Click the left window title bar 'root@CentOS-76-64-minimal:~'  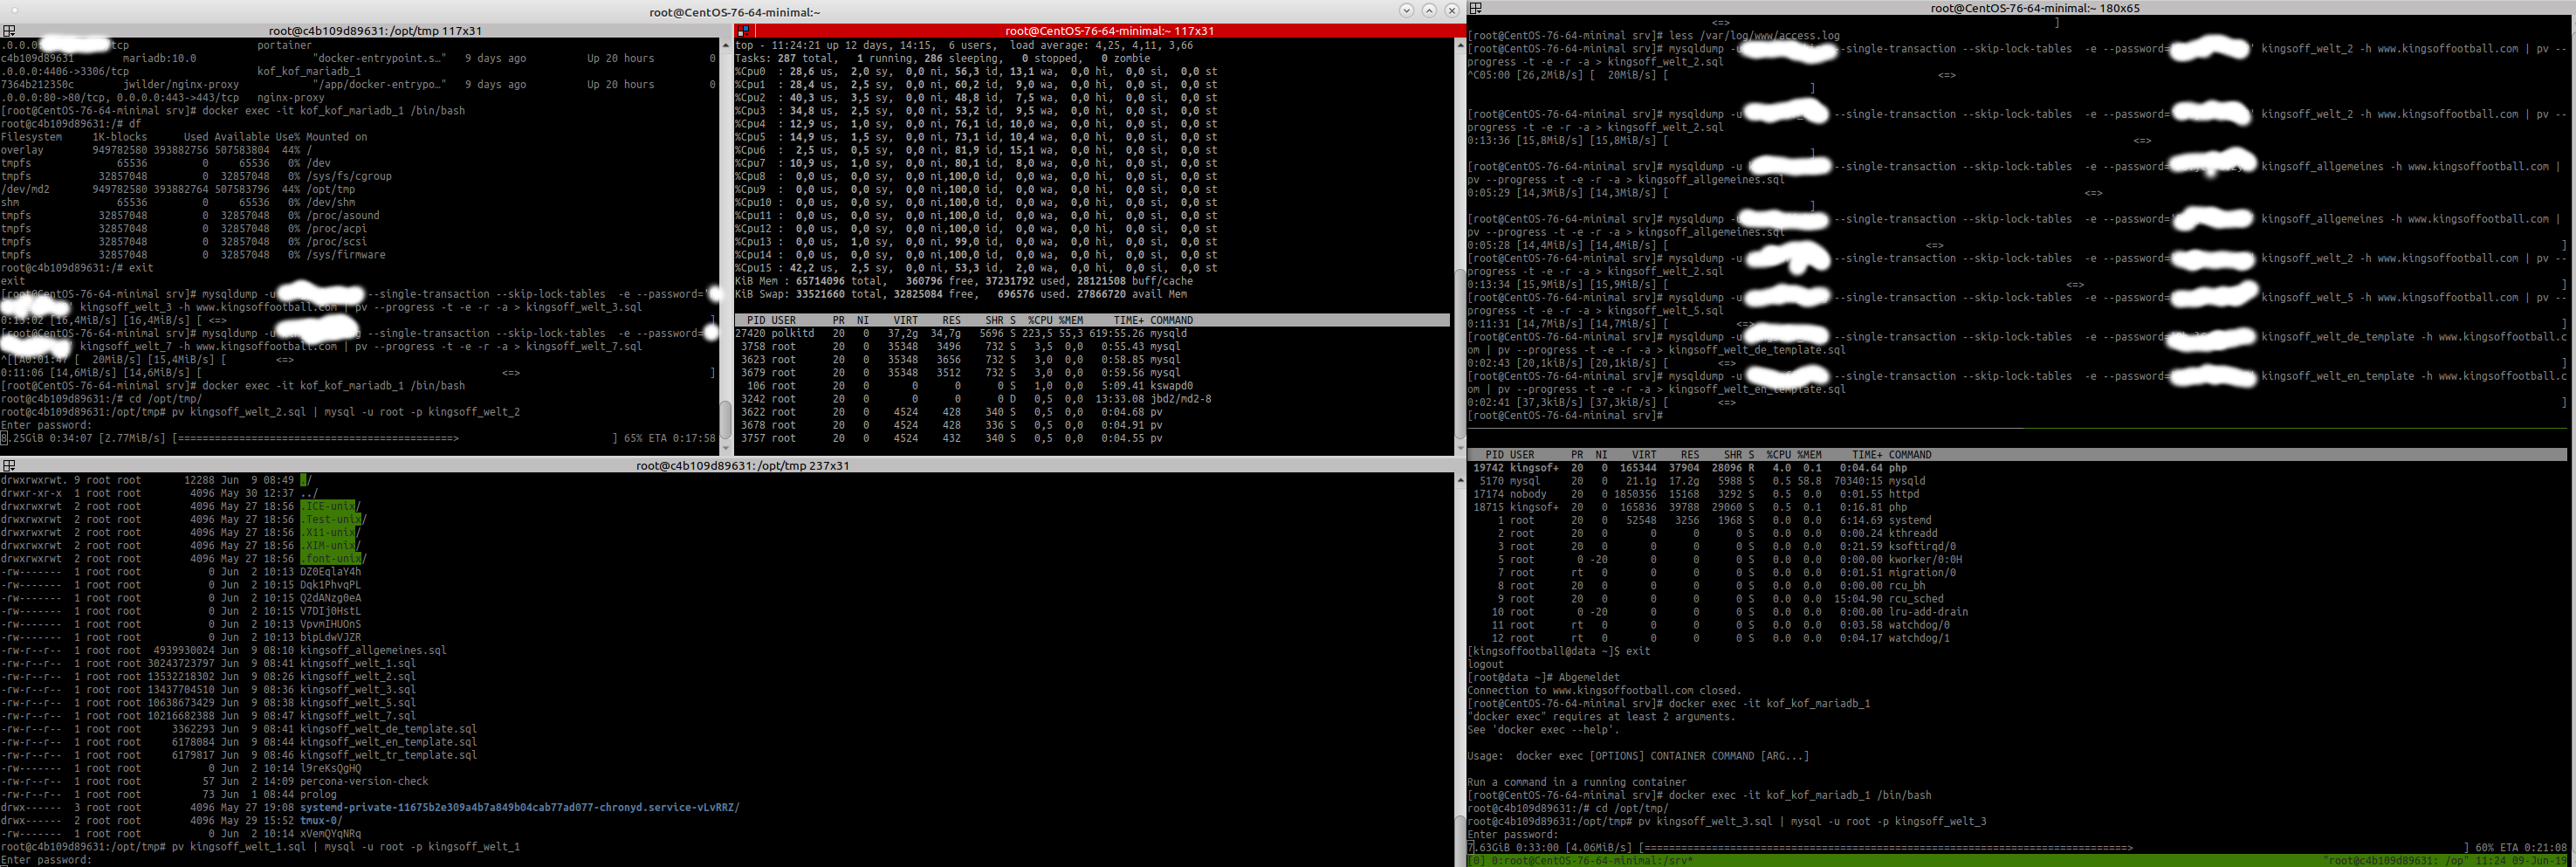pos(734,12)
